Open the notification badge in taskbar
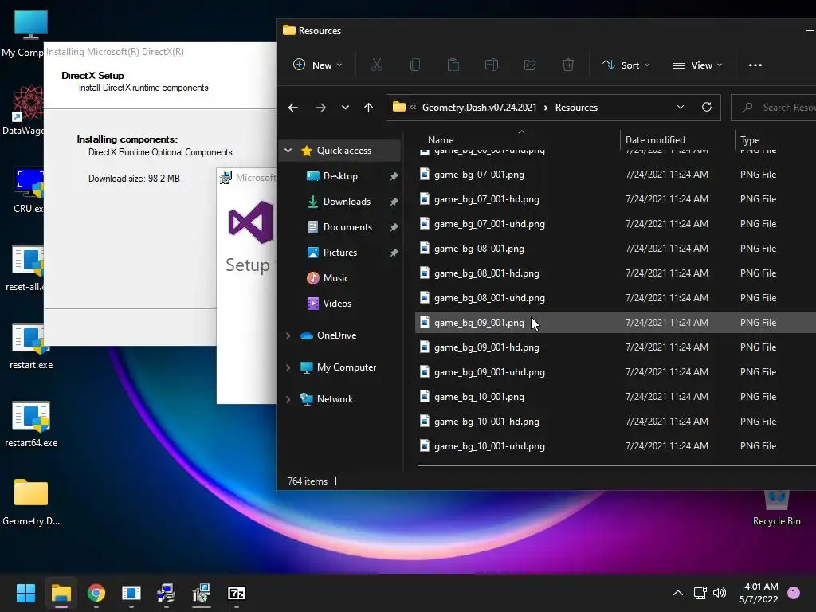Screen dimensions: 816x612 793,593
